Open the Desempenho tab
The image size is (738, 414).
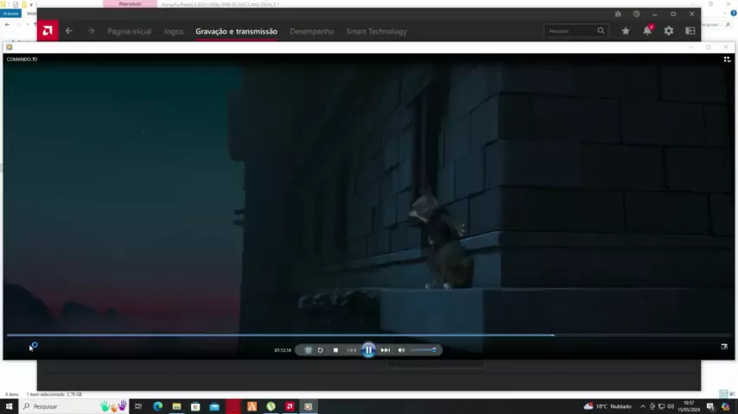(311, 31)
